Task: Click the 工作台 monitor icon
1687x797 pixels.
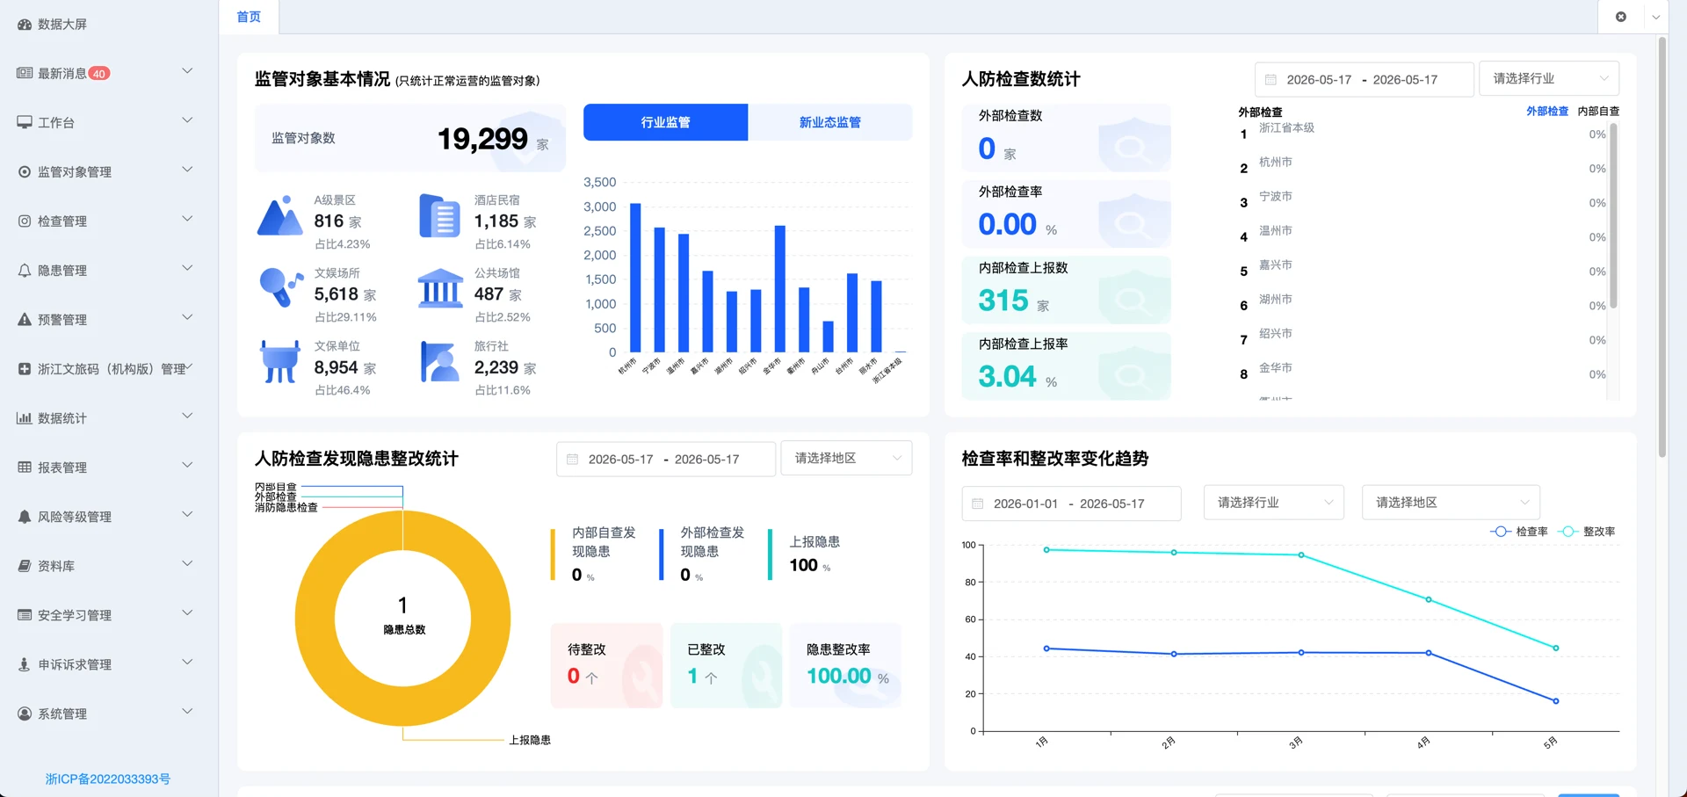Action: point(25,122)
